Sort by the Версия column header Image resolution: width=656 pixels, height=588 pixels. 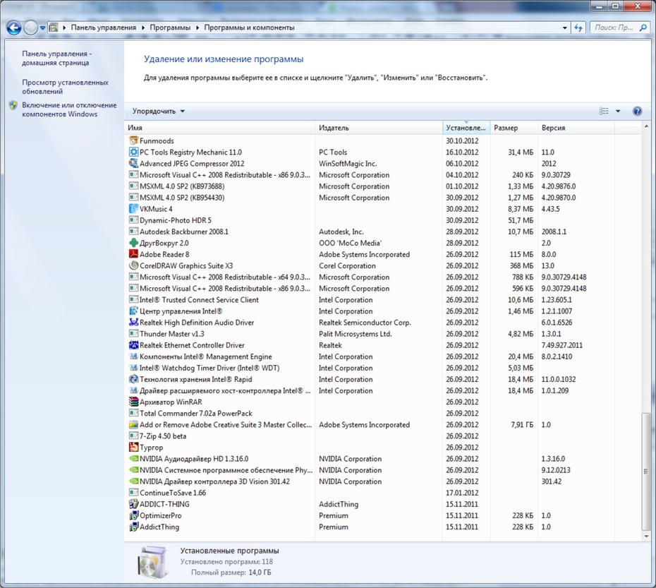tap(576, 128)
